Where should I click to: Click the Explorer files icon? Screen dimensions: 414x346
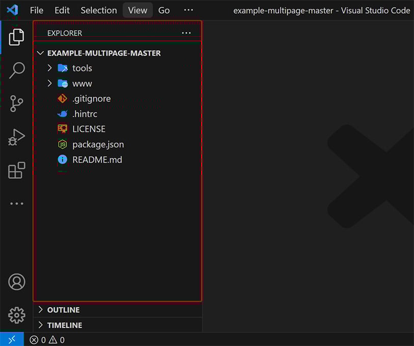coord(17,37)
